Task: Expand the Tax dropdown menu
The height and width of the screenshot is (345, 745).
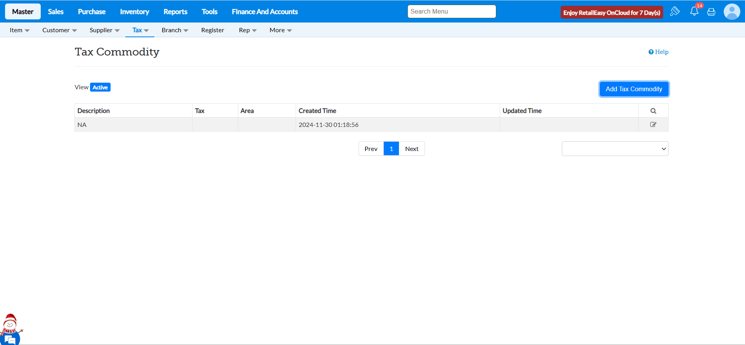Action: point(140,30)
